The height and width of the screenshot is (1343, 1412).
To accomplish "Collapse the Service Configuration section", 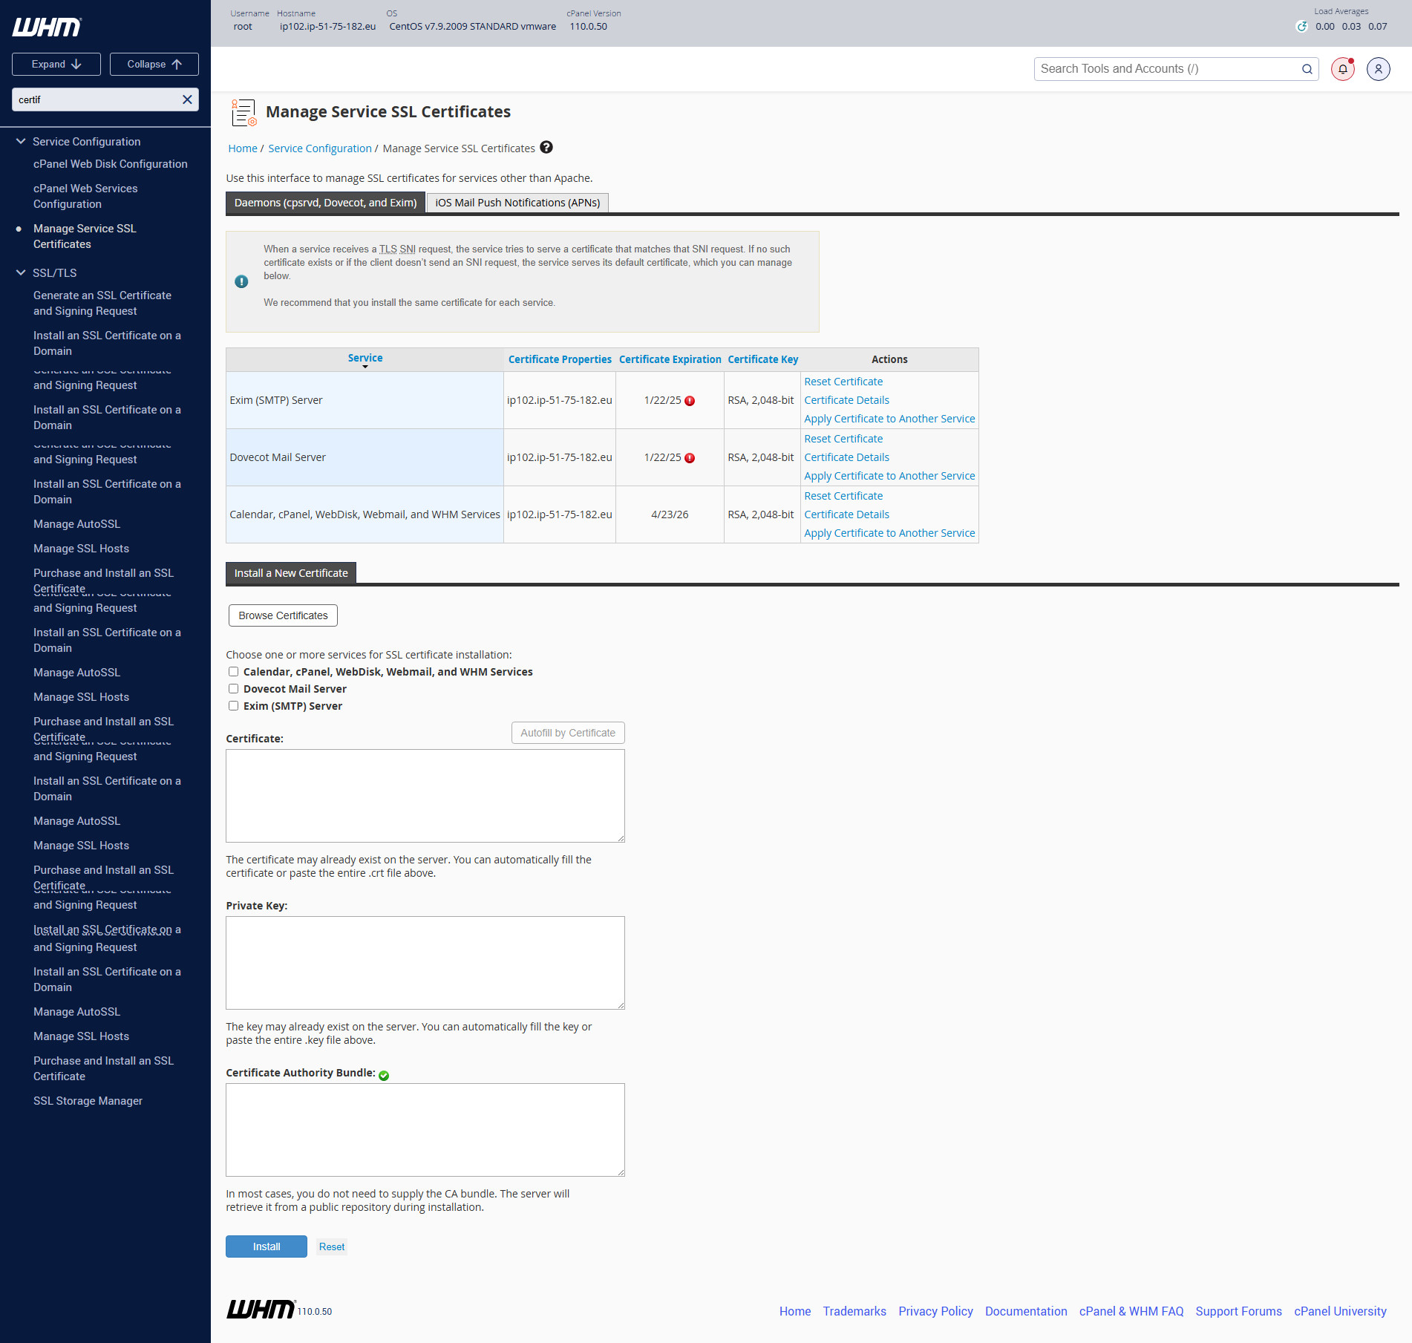I will tap(21, 141).
